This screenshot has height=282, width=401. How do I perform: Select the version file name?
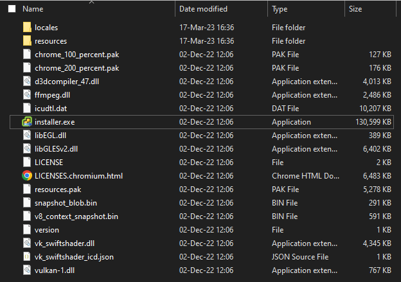[47, 230]
